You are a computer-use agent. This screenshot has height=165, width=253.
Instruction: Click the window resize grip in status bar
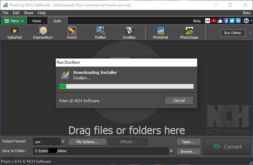click(x=251, y=163)
